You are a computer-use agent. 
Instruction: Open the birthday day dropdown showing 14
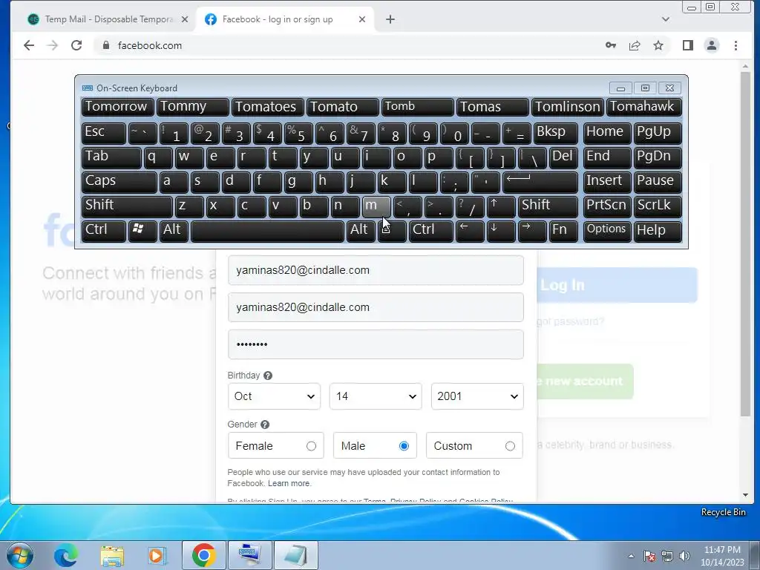coord(376,396)
